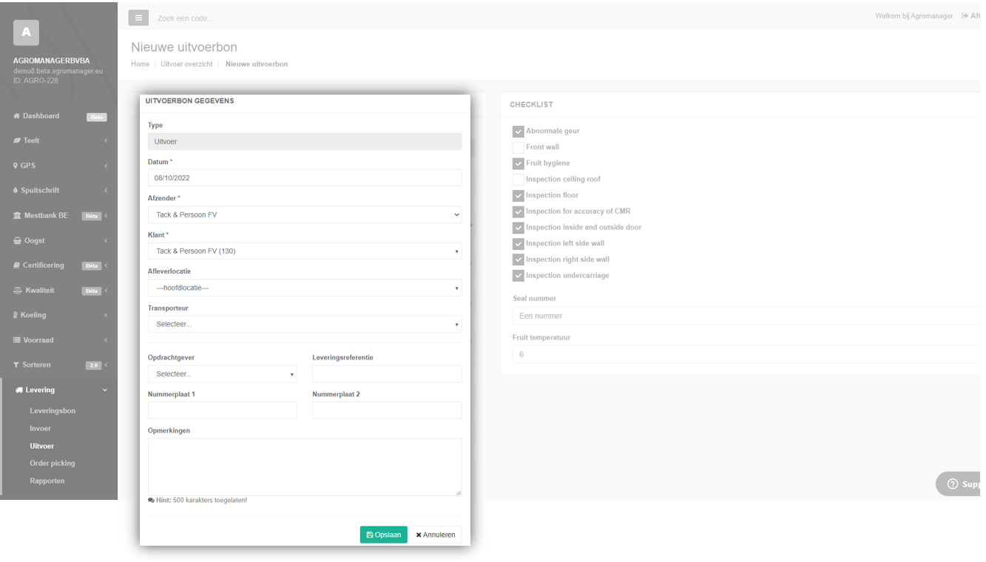Click the Spuitschrift droplet icon
This screenshot has height=562, width=986.
click(x=16, y=190)
